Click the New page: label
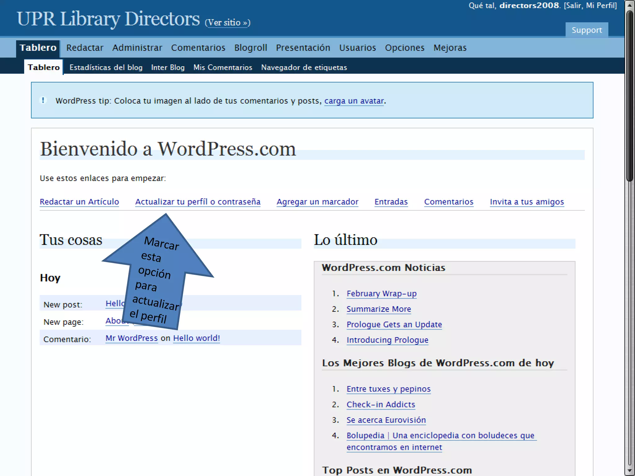This screenshot has height=476, width=635. (x=64, y=322)
